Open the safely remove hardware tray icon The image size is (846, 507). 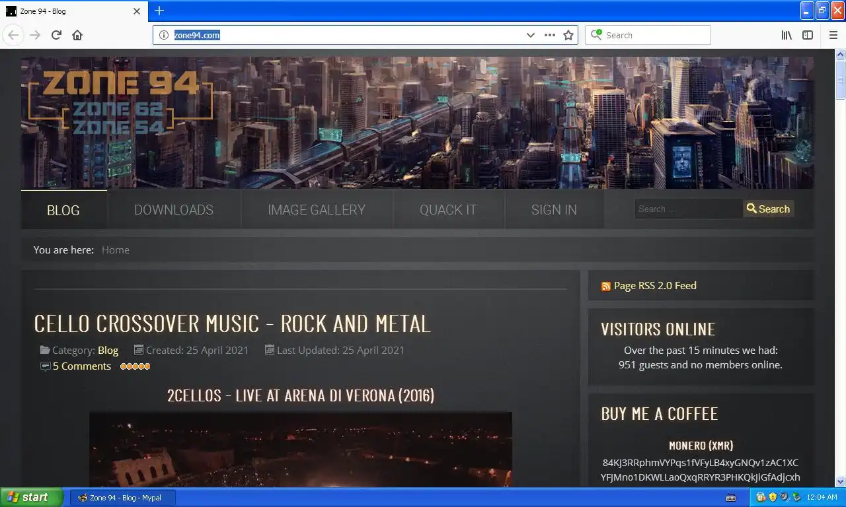796,497
